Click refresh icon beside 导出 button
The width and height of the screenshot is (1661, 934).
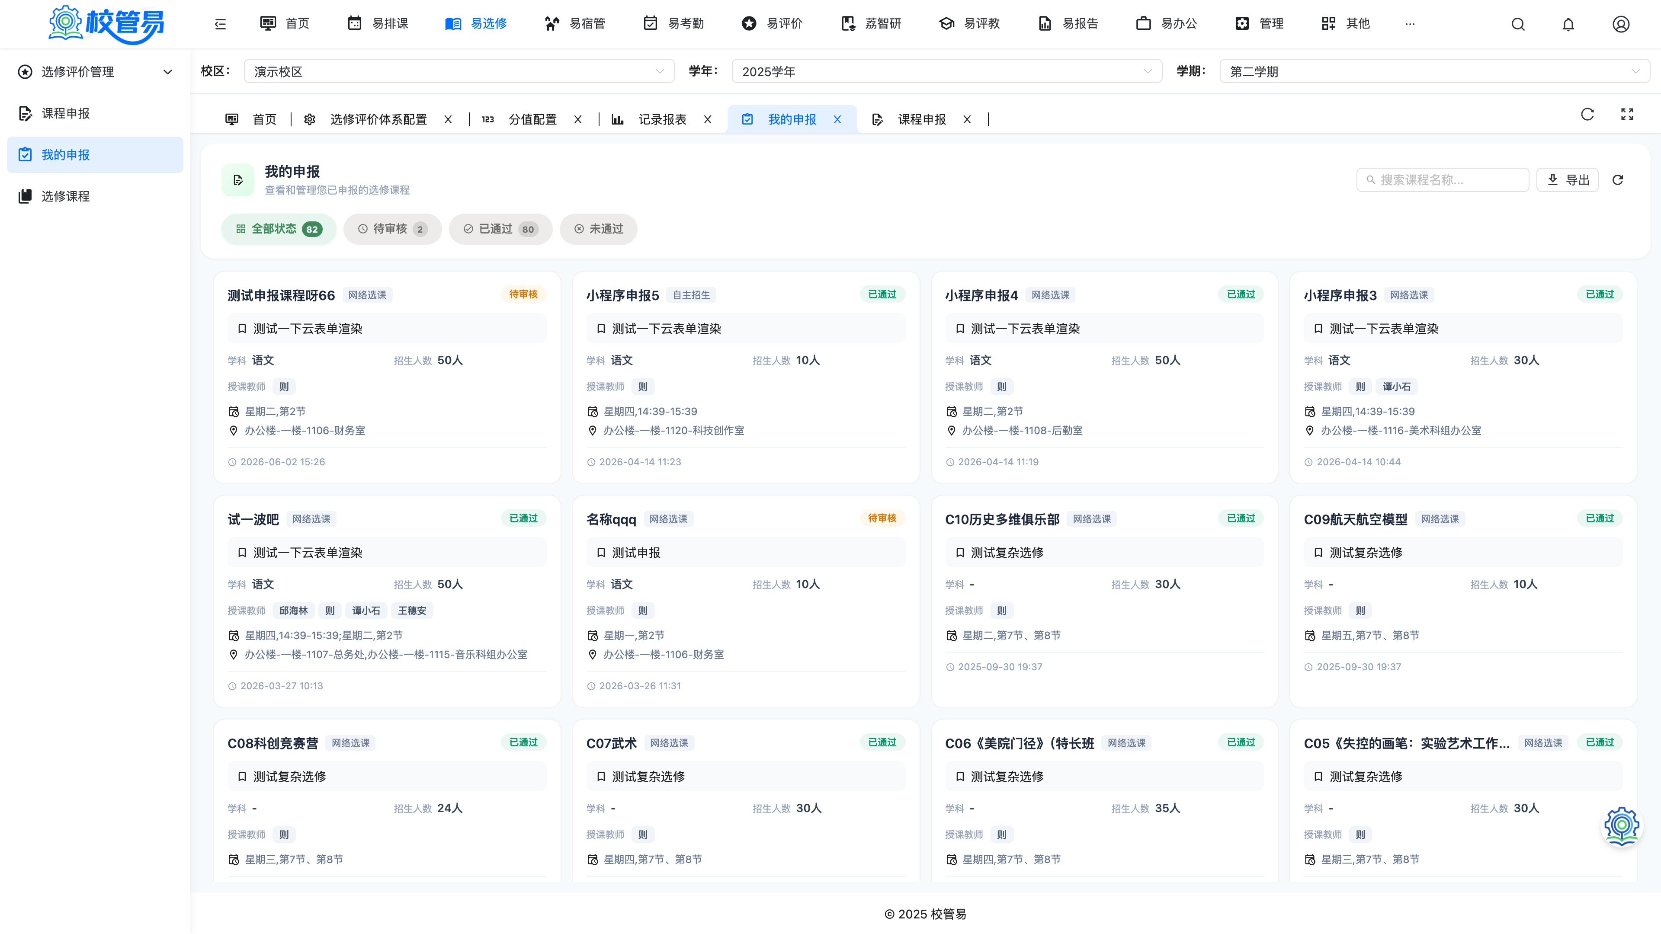click(1617, 180)
